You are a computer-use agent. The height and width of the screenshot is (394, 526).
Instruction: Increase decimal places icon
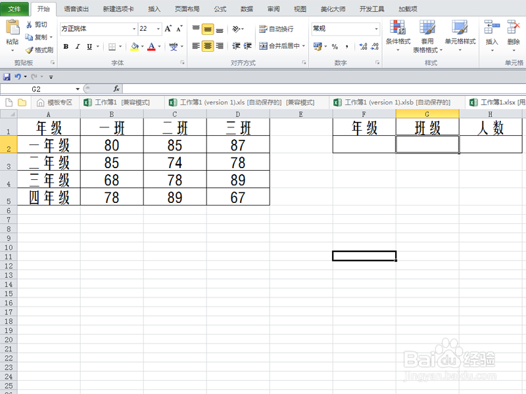364,47
